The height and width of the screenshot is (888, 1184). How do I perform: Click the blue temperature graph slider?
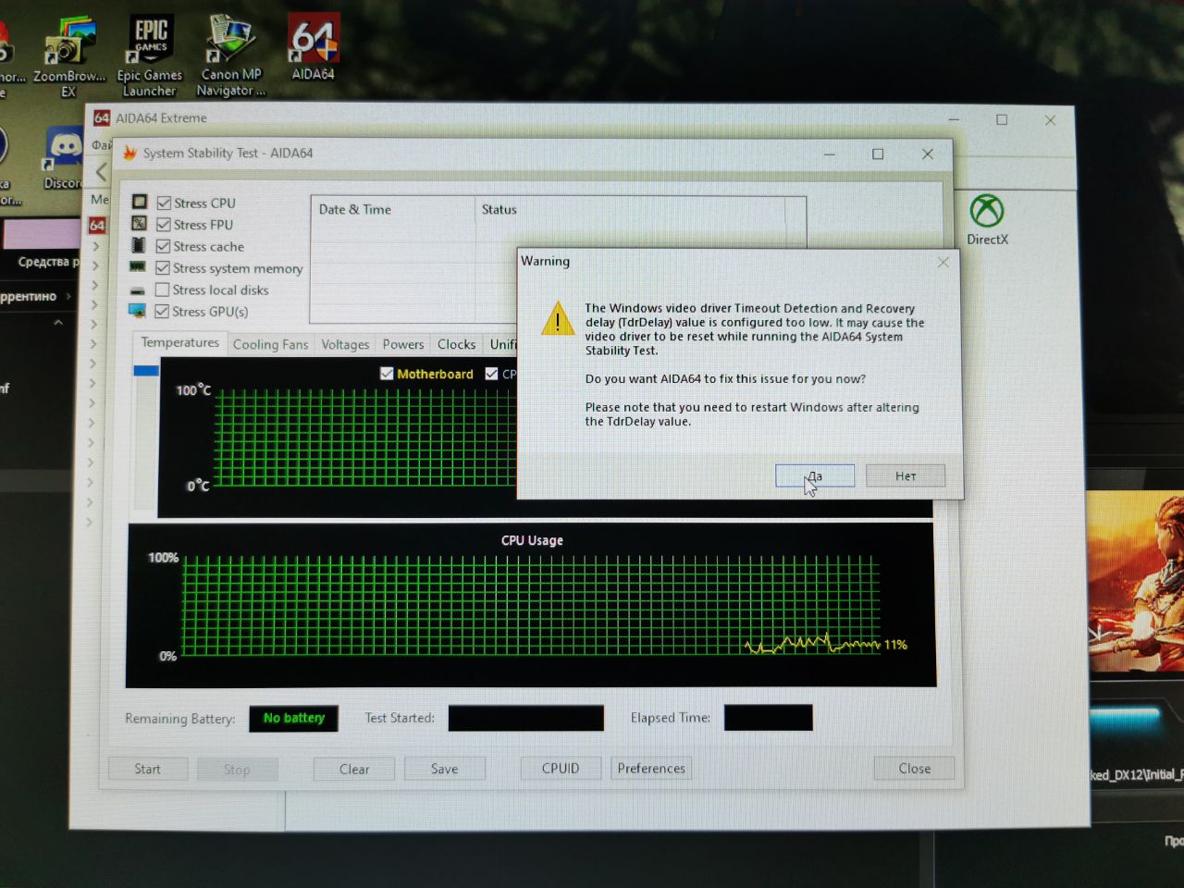tap(146, 370)
